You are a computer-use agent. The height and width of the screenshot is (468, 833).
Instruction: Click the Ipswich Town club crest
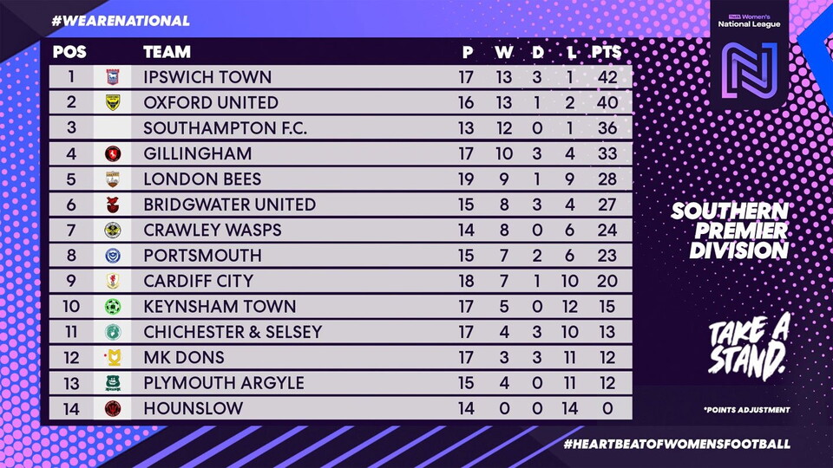click(x=113, y=77)
